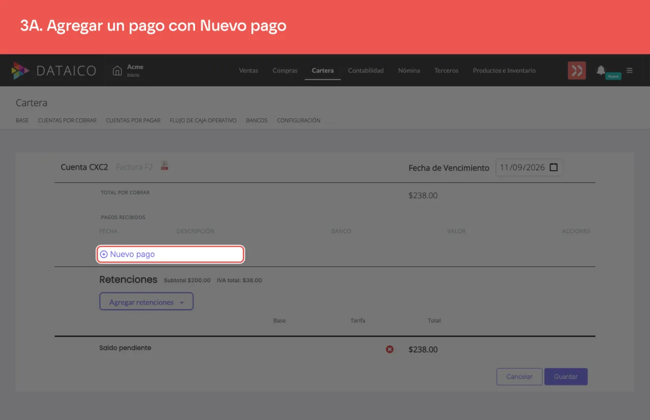The image size is (650, 420).
Task: Download the Factura F2 PDF icon
Action: (165, 166)
